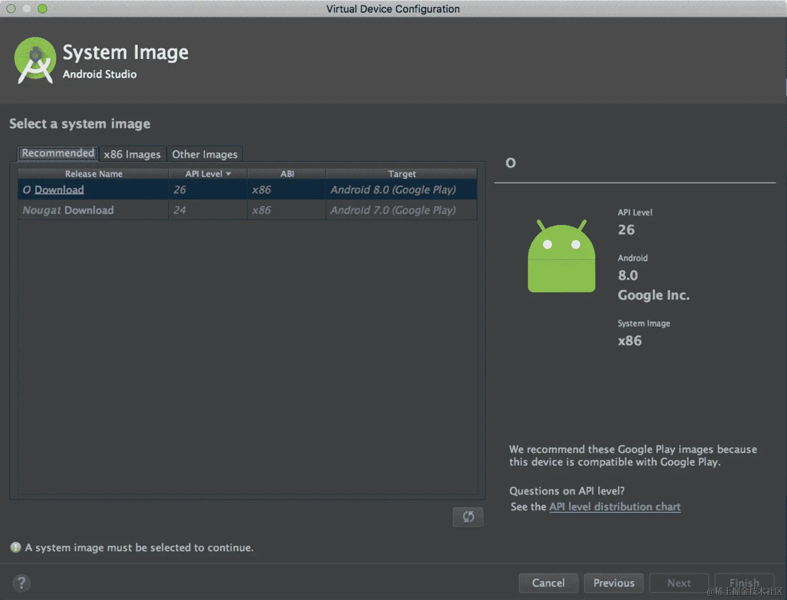Click the Nougat release name text
Viewport: 787px width, 600px height.
pyautogui.click(x=42, y=210)
